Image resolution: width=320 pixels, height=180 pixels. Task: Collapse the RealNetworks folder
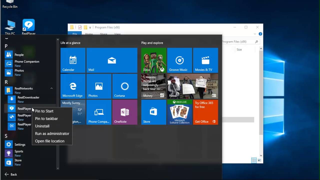click(x=51, y=88)
